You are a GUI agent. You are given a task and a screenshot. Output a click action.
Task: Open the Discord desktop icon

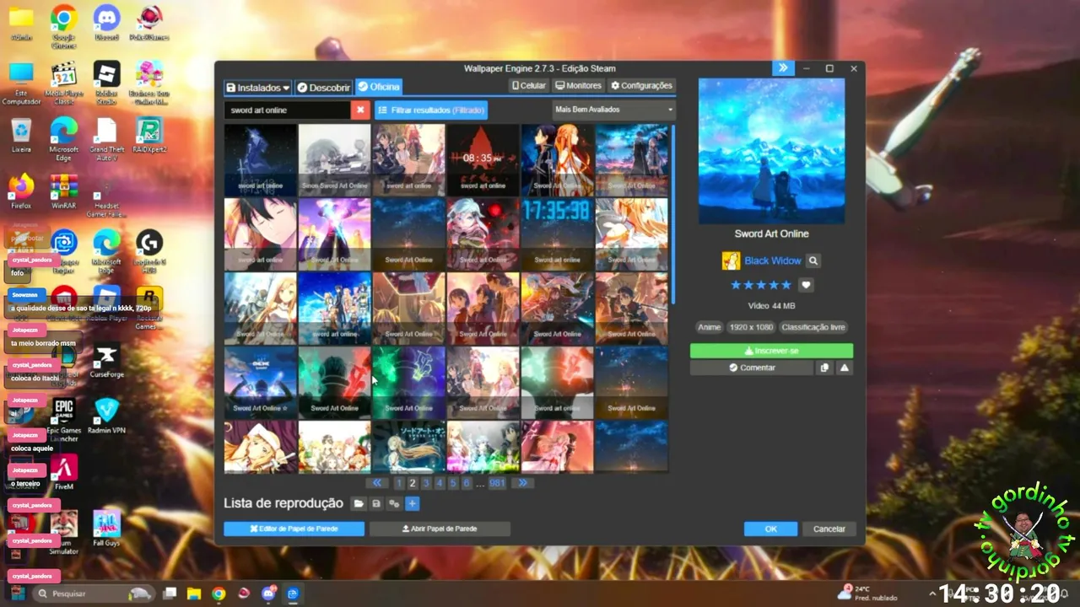click(x=106, y=23)
